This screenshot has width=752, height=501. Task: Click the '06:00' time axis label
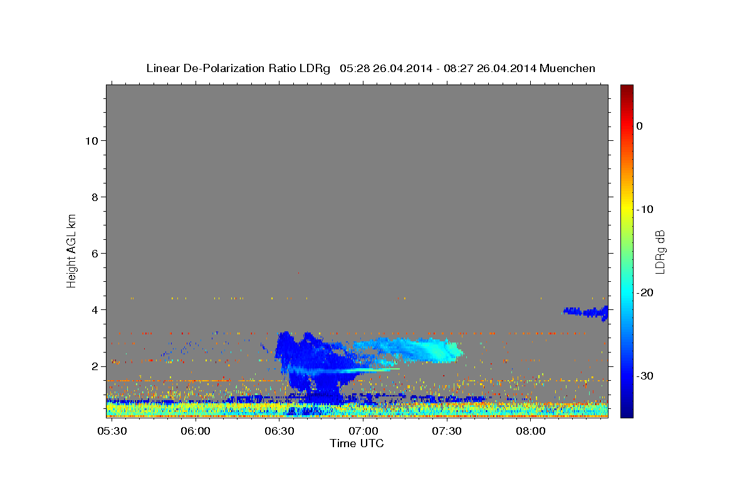tap(196, 431)
